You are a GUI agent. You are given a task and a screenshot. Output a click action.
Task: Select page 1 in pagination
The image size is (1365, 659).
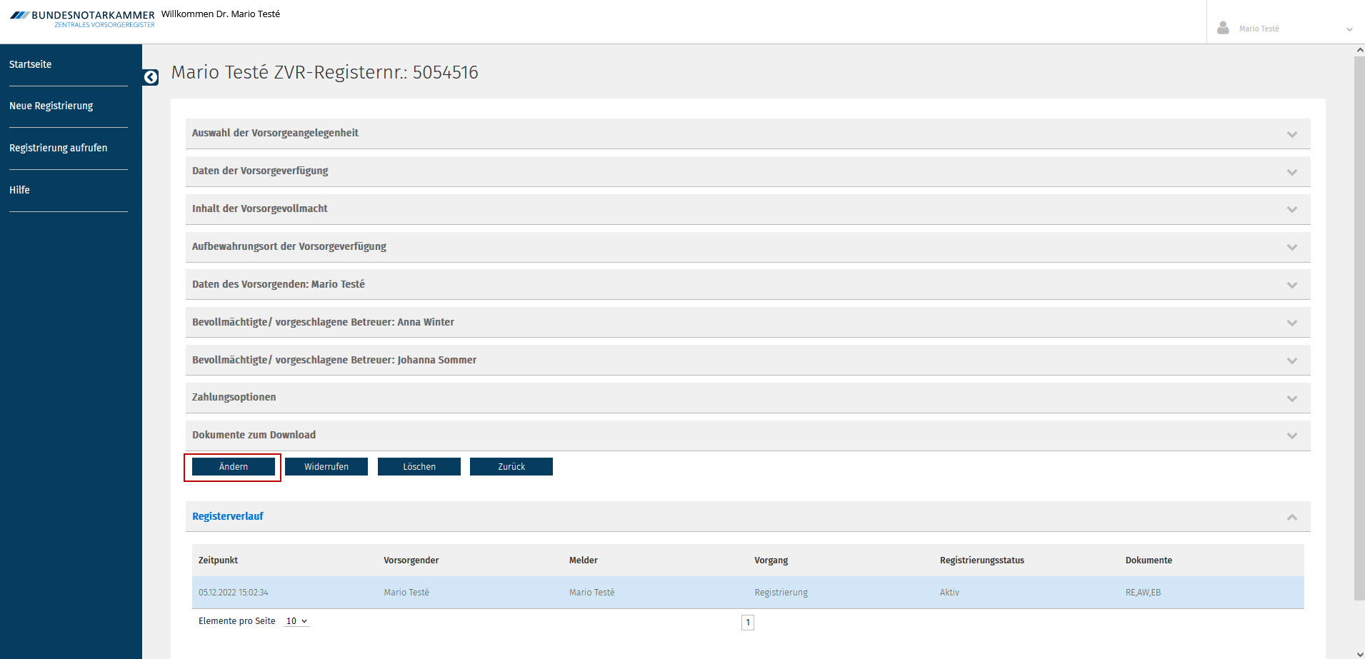(748, 623)
